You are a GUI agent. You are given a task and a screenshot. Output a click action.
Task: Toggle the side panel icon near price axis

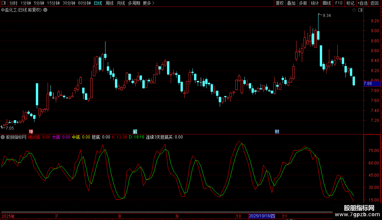pos(360,10)
